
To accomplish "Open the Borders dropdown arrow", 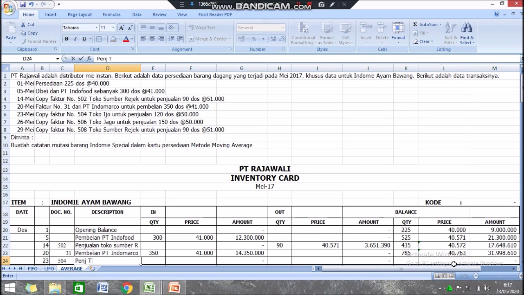I will (104, 39).
